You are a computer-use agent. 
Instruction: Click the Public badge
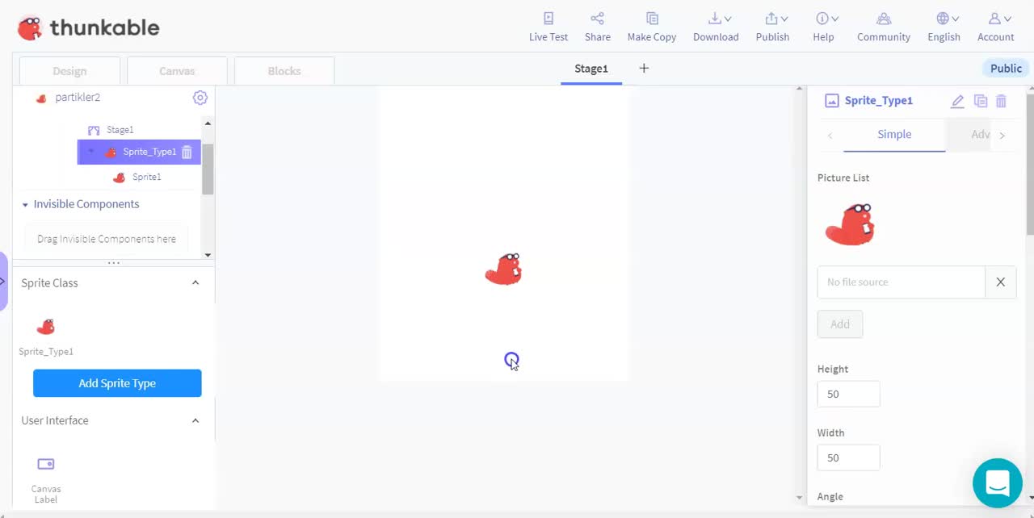(x=1006, y=69)
